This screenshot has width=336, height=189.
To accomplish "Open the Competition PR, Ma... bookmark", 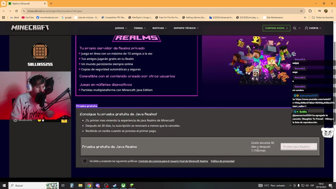I will tap(113, 18).
